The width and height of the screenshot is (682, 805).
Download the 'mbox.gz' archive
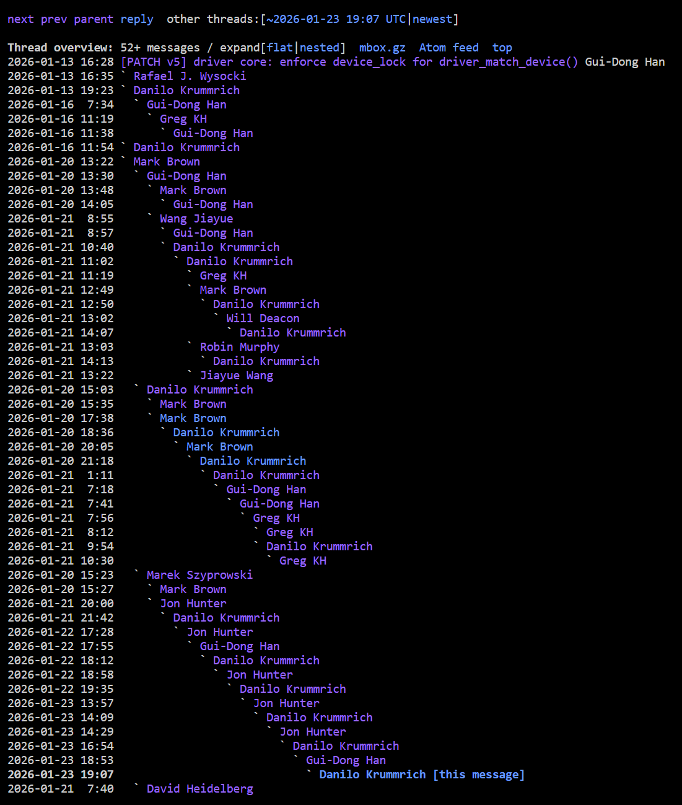pyautogui.click(x=382, y=48)
